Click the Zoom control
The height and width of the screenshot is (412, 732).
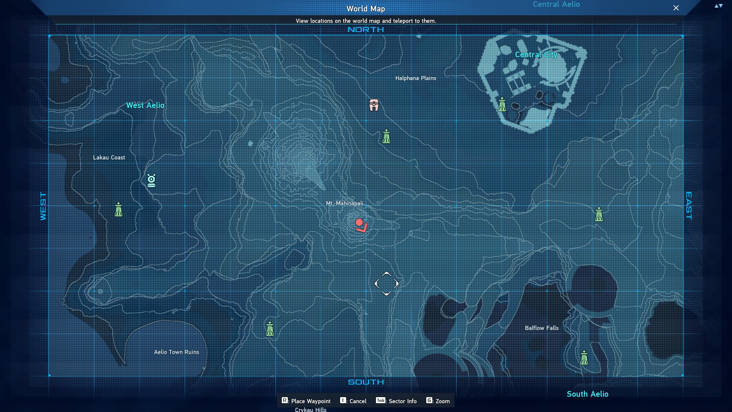(438, 401)
